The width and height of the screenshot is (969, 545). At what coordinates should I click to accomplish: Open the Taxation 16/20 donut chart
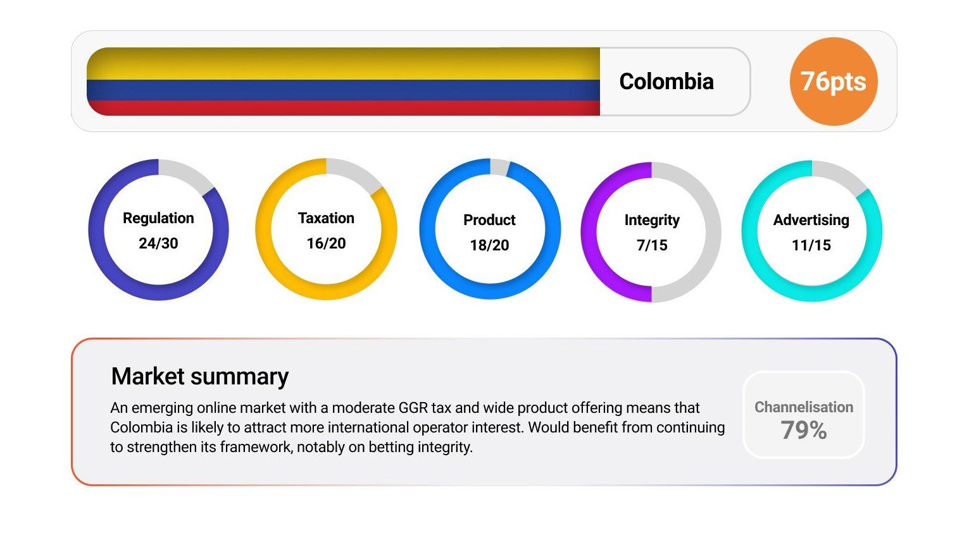click(x=326, y=230)
